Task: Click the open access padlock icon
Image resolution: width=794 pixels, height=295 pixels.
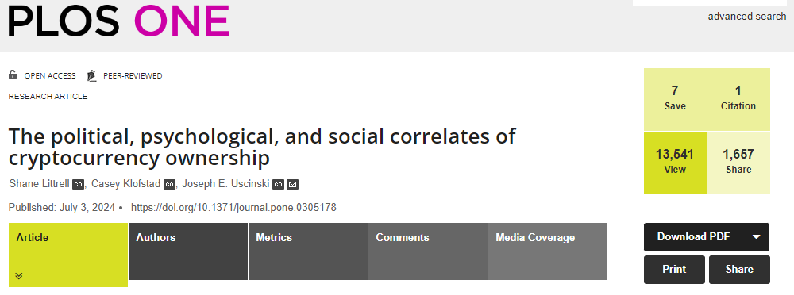Action: pos(13,75)
